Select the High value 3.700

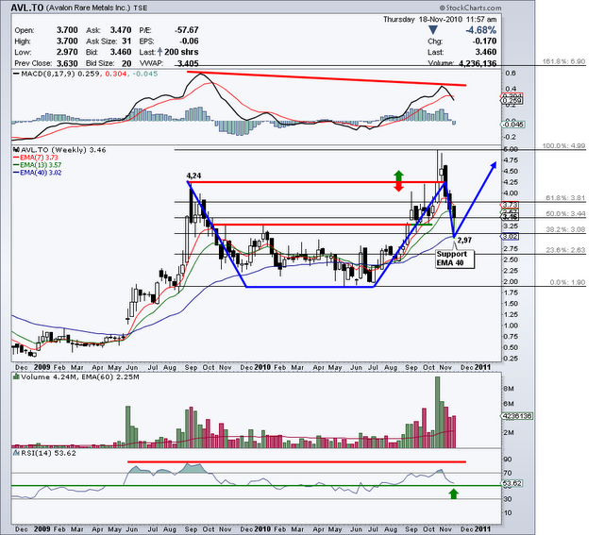pyautogui.click(x=67, y=41)
